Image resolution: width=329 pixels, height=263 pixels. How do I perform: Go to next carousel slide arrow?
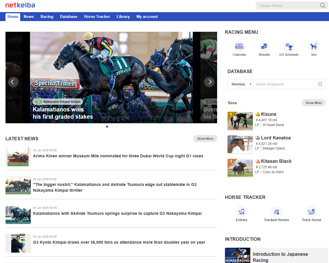click(209, 82)
